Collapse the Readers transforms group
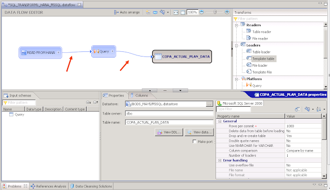 (x=236, y=26)
